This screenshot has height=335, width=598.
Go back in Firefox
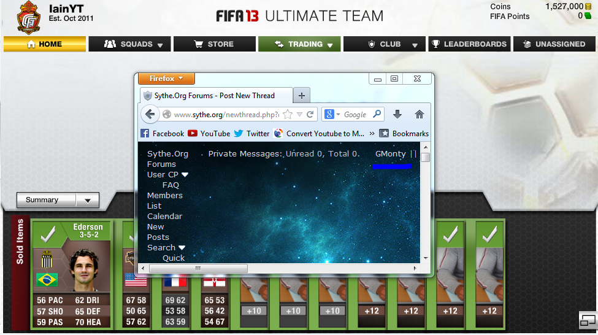150,114
